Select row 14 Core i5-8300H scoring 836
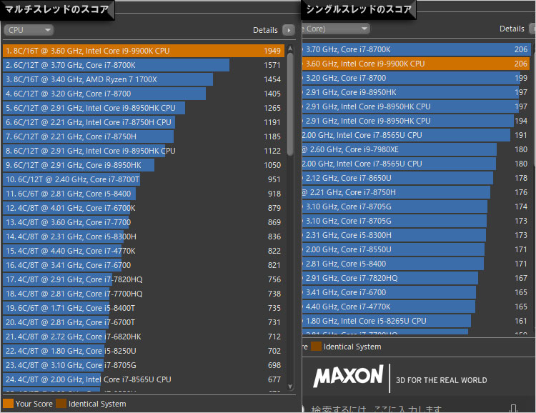This screenshot has height=413, width=536. (144, 237)
